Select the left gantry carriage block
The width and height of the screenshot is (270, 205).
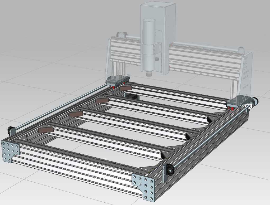pyautogui.click(x=118, y=80)
